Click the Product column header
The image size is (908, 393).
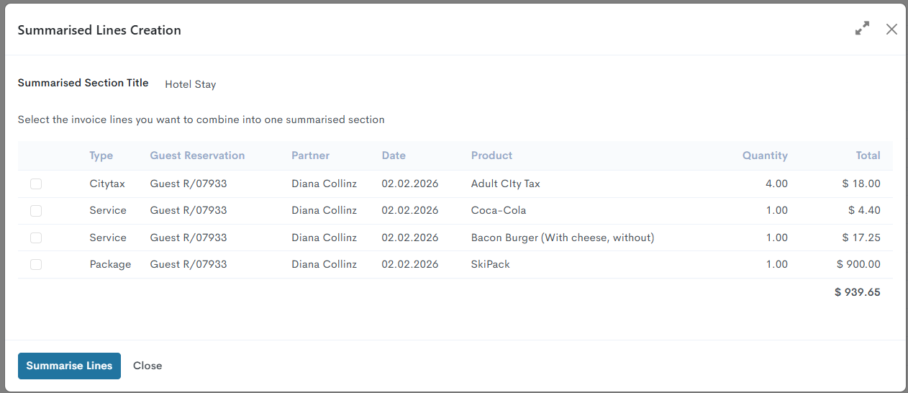[x=491, y=155]
